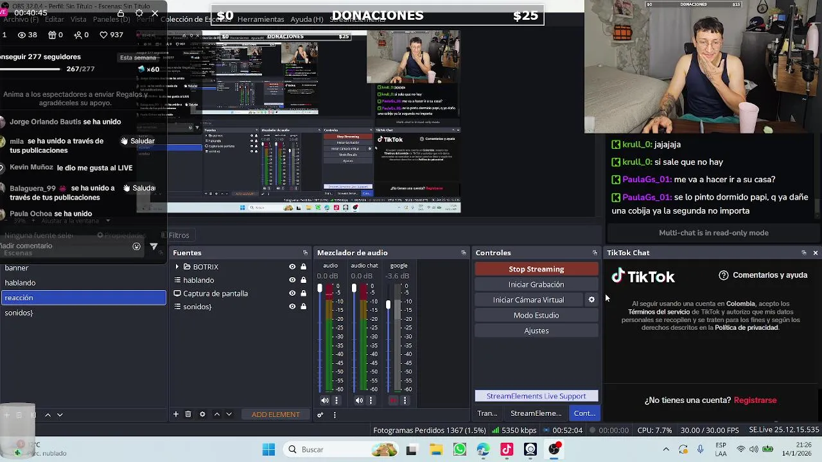The width and height of the screenshot is (822, 462).
Task: Open google channel options three-dots
Action: [405, 400]
